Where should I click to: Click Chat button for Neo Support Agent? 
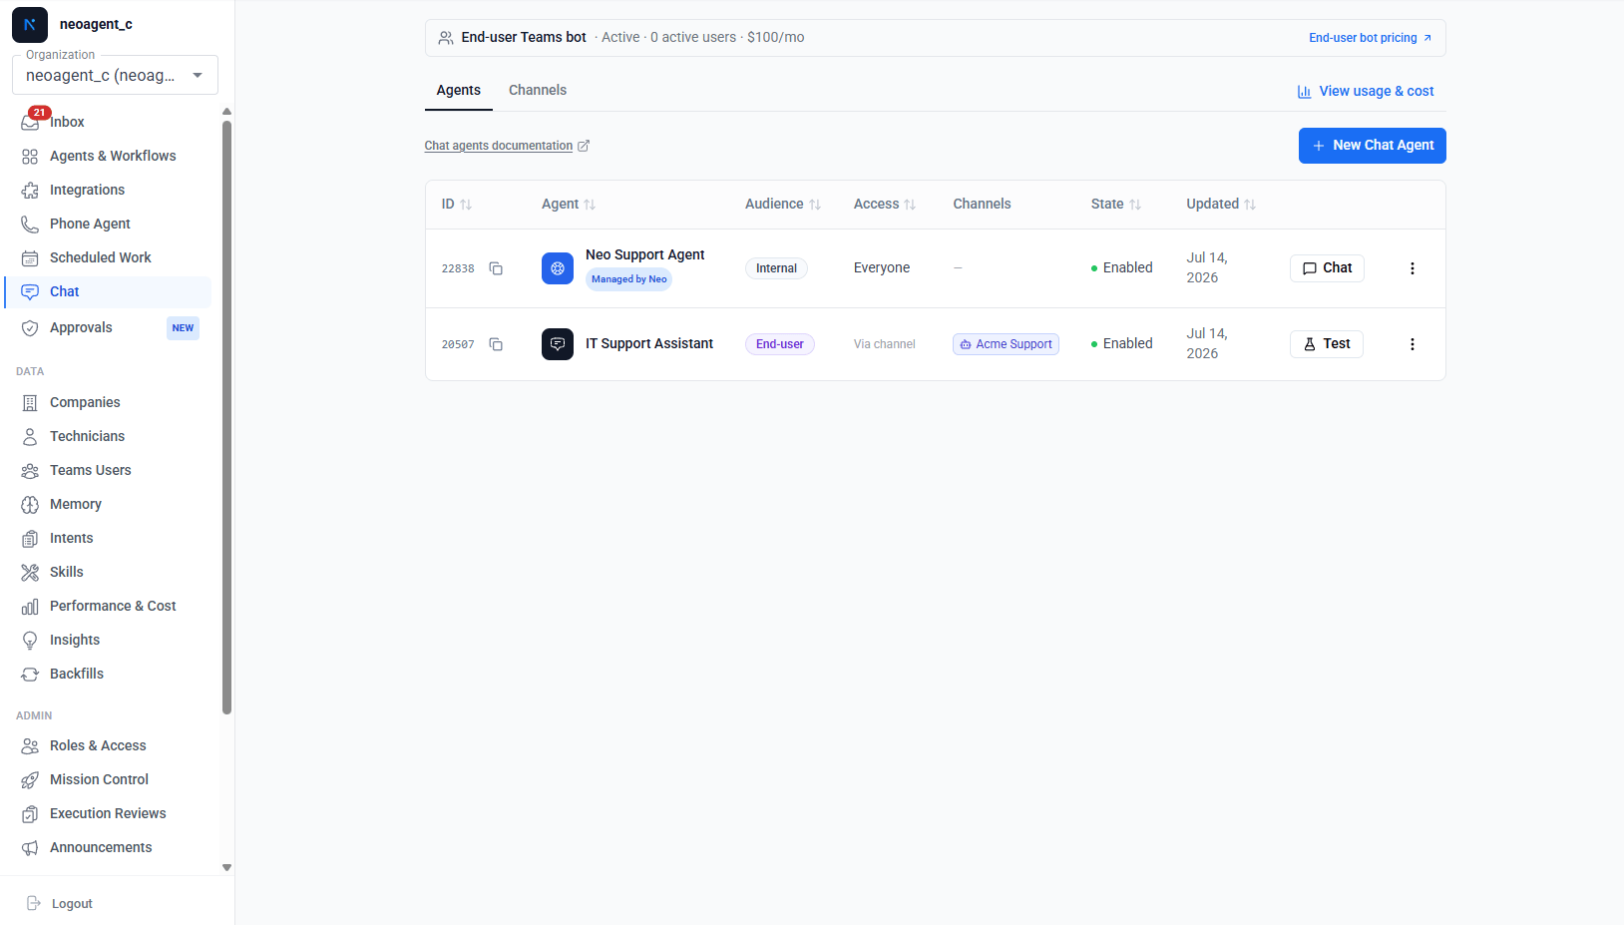pos(1327,268)
